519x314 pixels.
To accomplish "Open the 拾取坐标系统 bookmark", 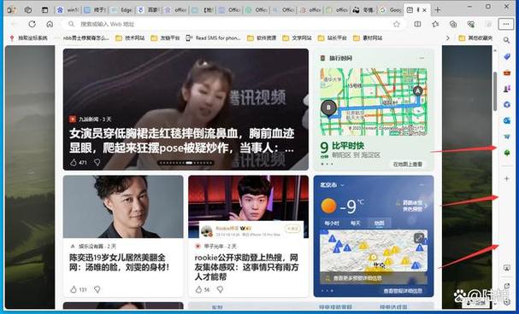I will (29, 38).
